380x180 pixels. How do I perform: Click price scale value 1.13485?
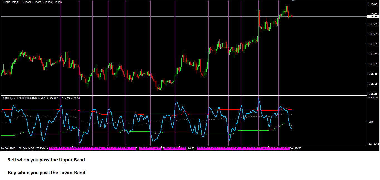(x=373, y=44)
